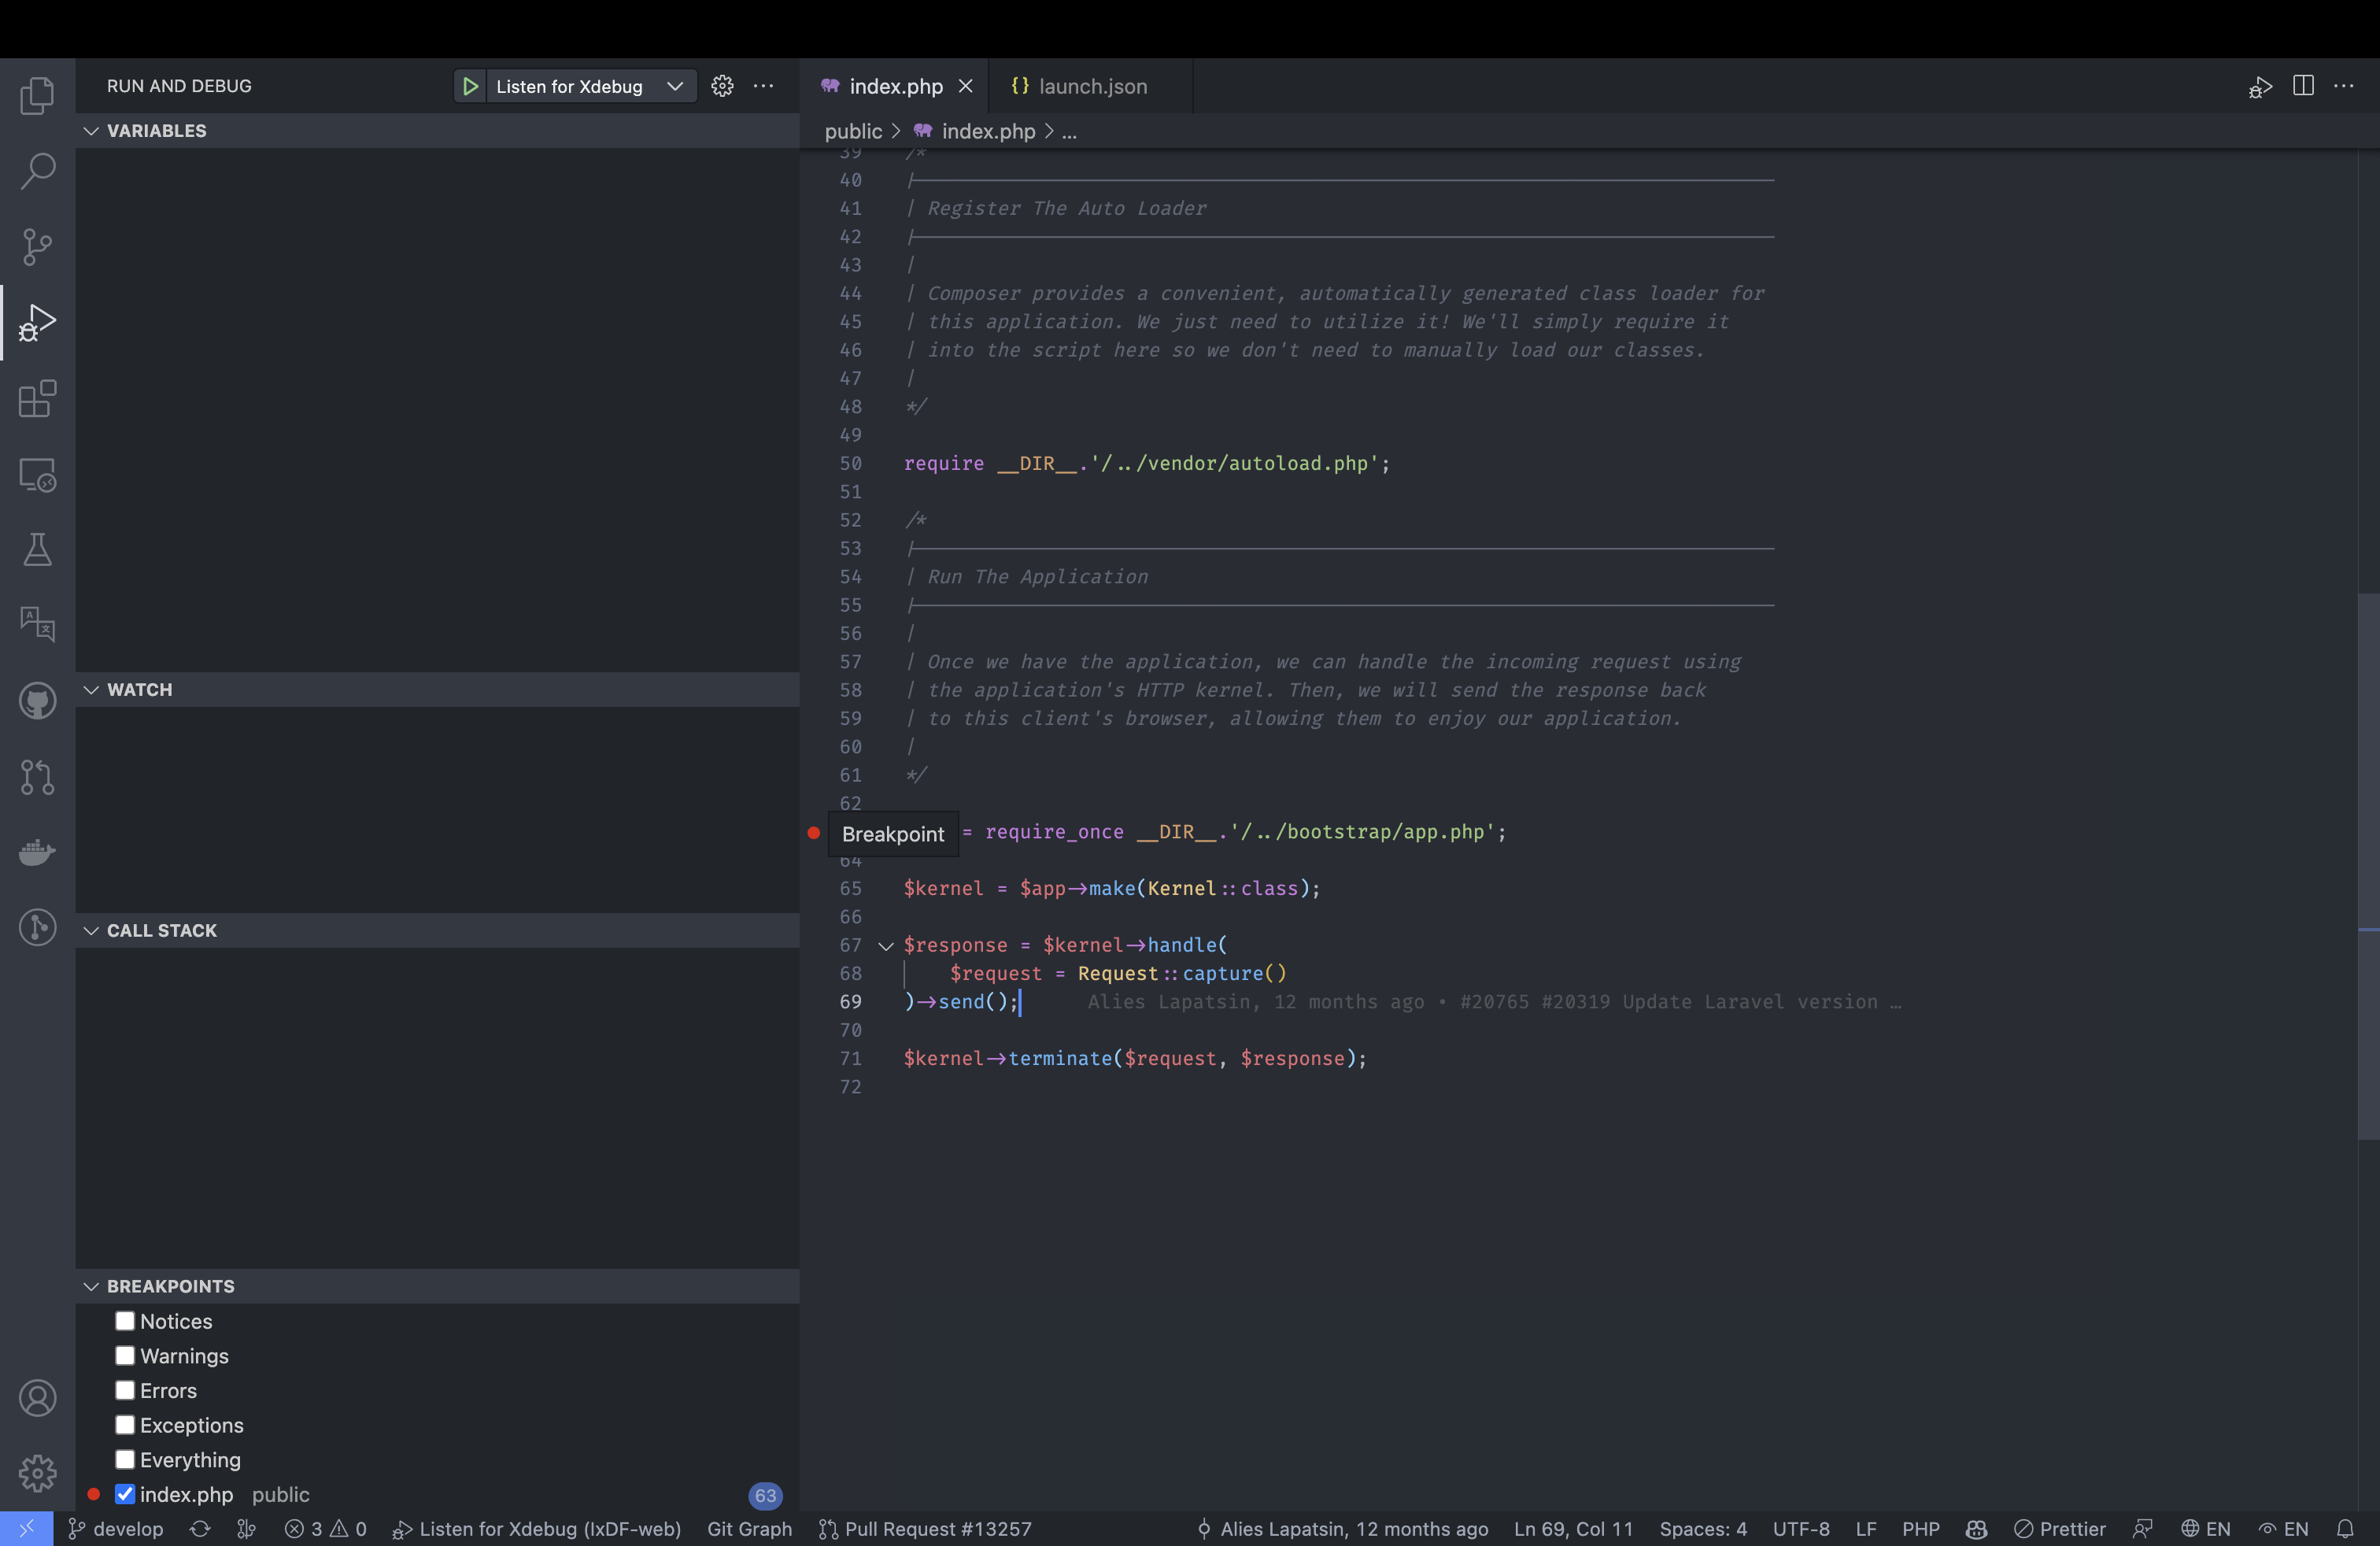2380x1546 pixels.
Task: Click the public breadcrumb item
Action: (x=853, y=131)
